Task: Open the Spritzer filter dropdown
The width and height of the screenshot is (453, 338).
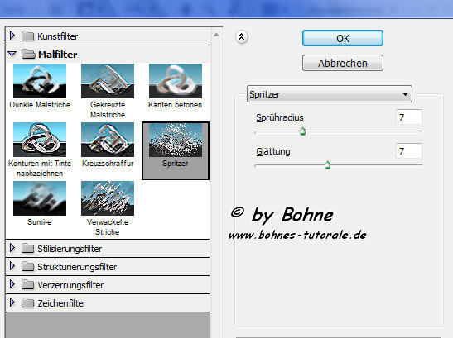Action: [x=330, y=93]
